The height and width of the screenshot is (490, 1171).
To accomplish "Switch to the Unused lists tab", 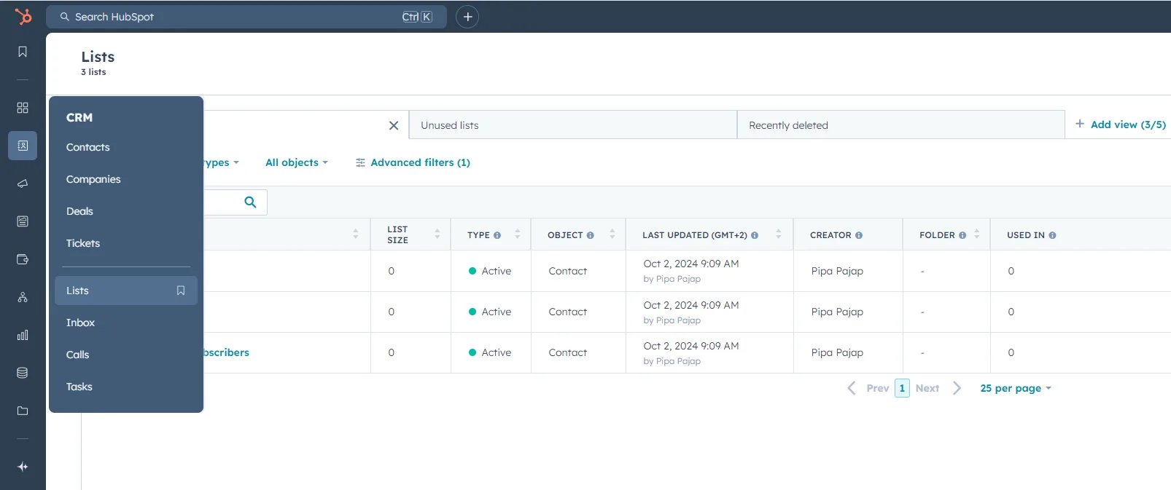I will click(573, 125).
